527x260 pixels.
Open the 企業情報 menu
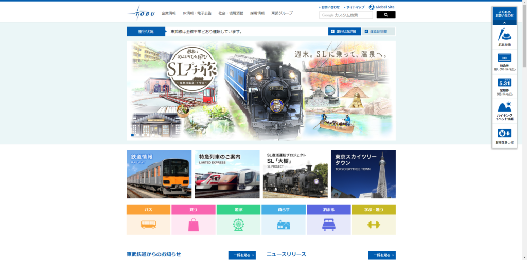tap(168, 13)
